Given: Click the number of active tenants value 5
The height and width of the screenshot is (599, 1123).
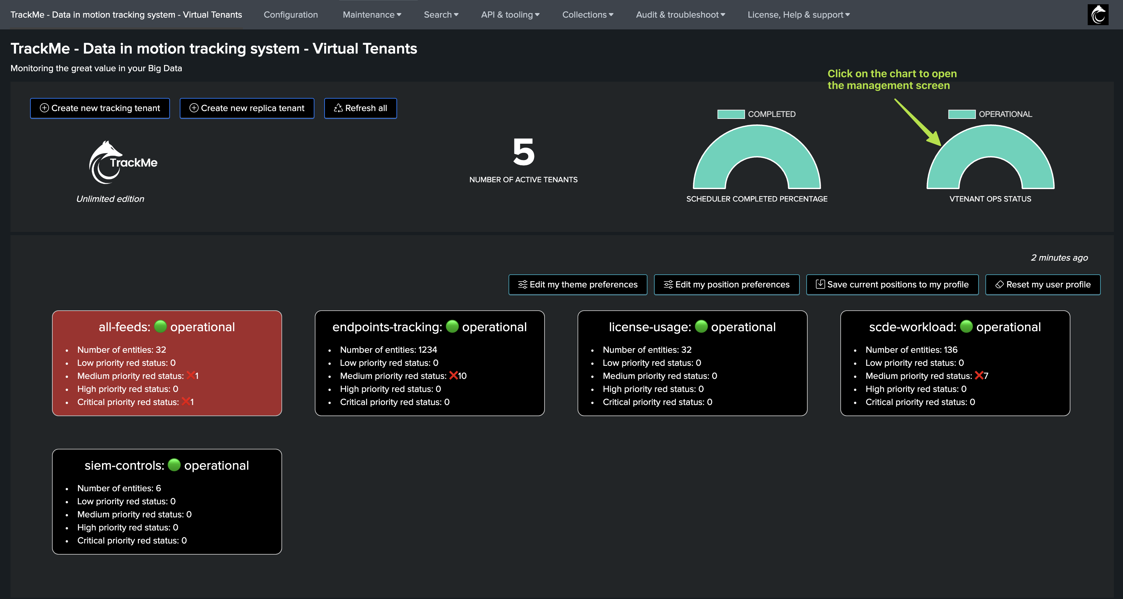Looking at the screenshot, I should [523, 152].
